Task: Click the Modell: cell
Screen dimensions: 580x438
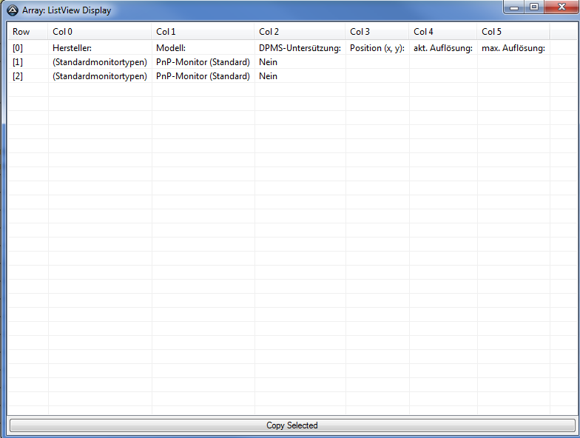Action: [171, 48]
